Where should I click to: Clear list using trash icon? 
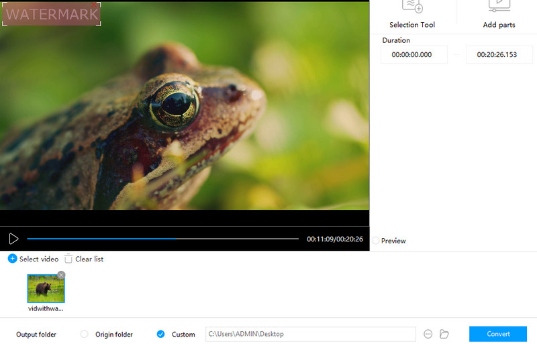[x=68, y=259]
